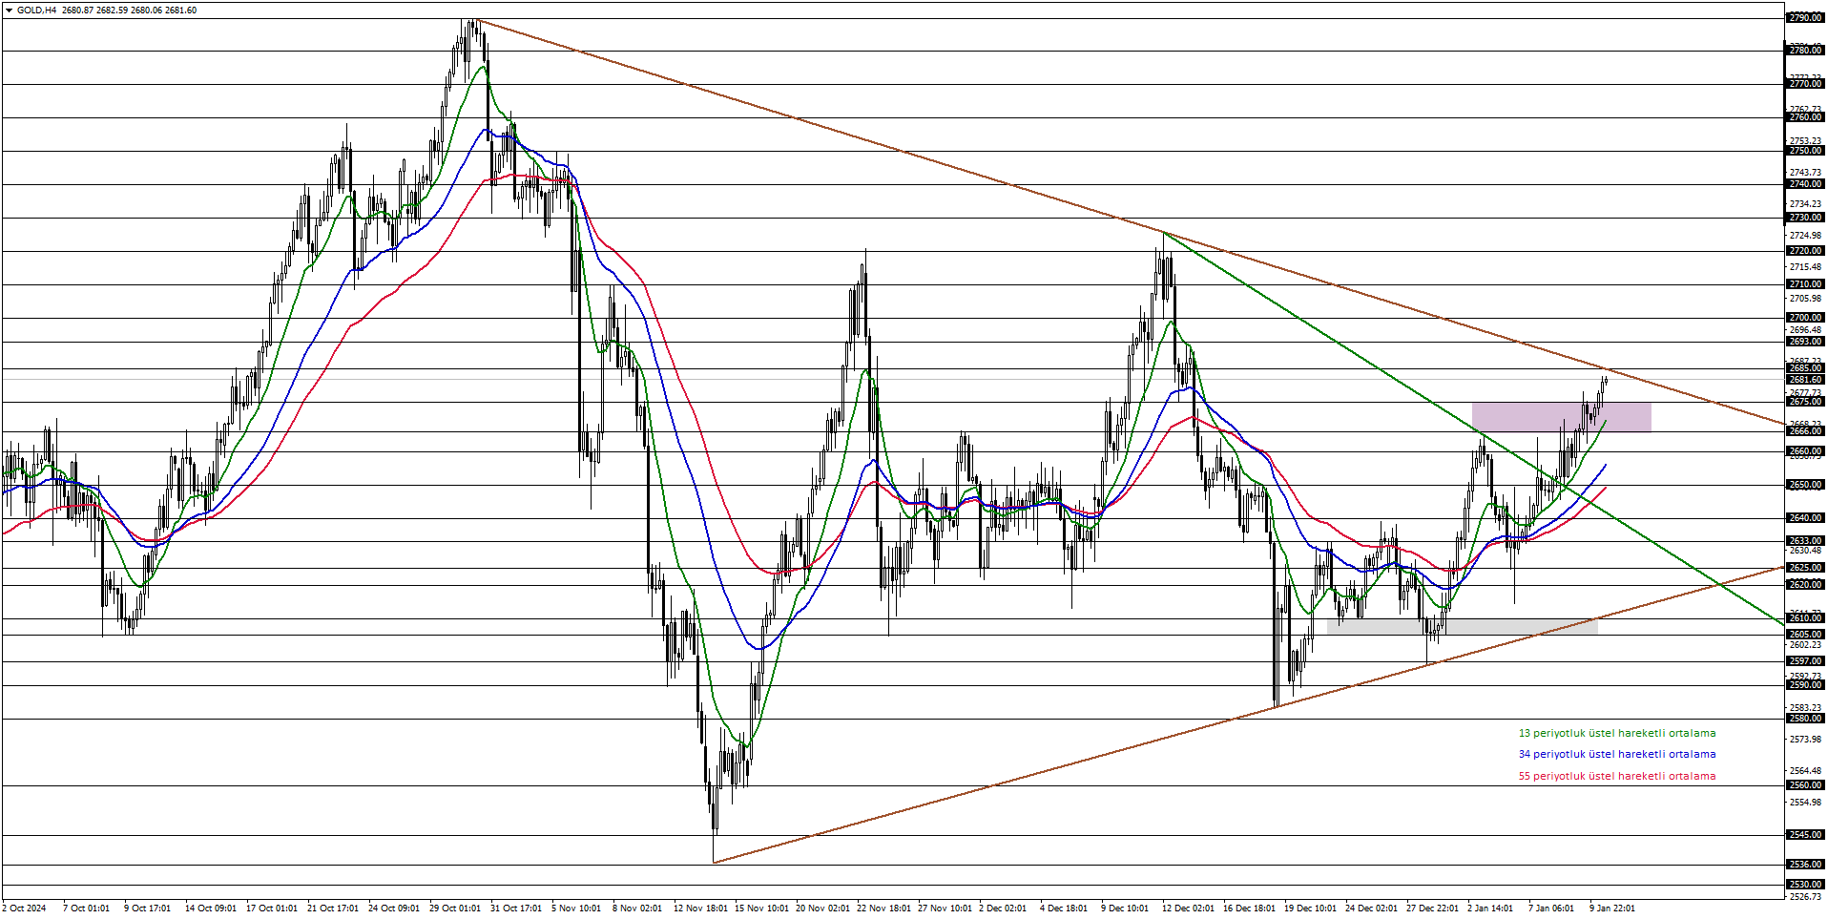Click the '7 Oct 01:01' time label
This screenshot has height=919, width=1828.
pyautogui.click(x=86, y=909)
